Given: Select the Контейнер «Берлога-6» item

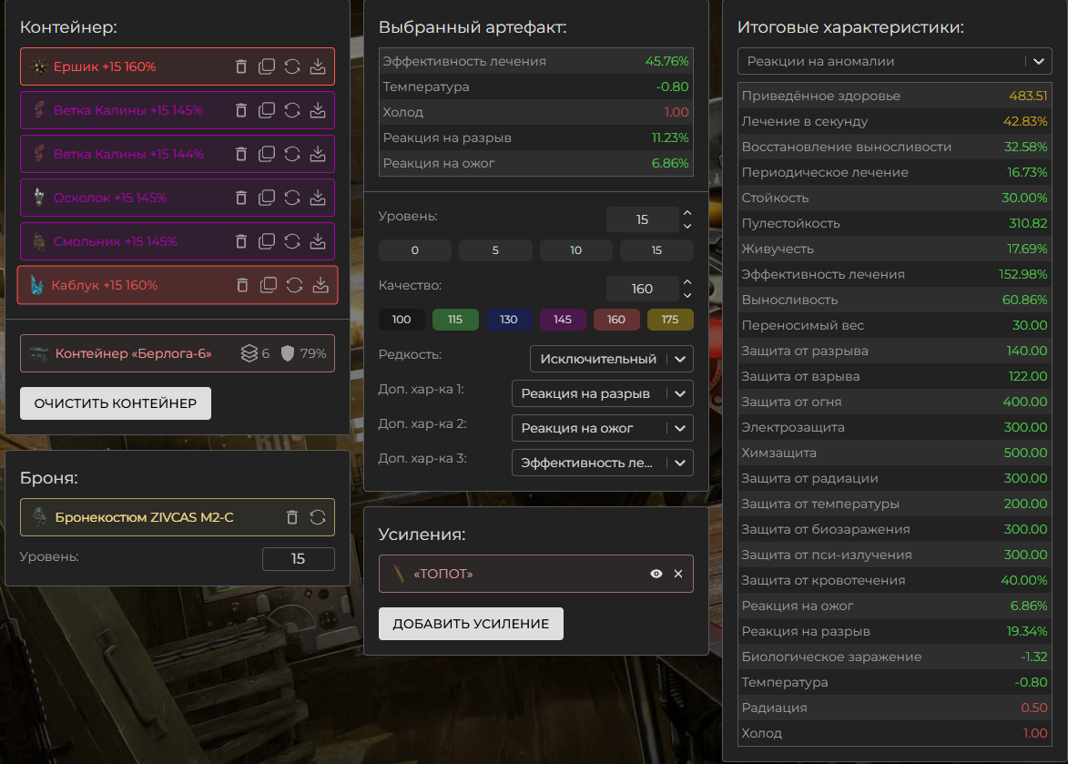Looking at the screenshot, I should (177, 353).
